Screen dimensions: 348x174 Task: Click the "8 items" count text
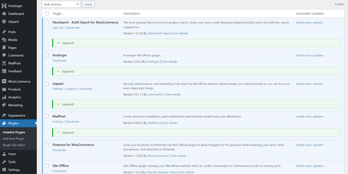click(340, 4)
